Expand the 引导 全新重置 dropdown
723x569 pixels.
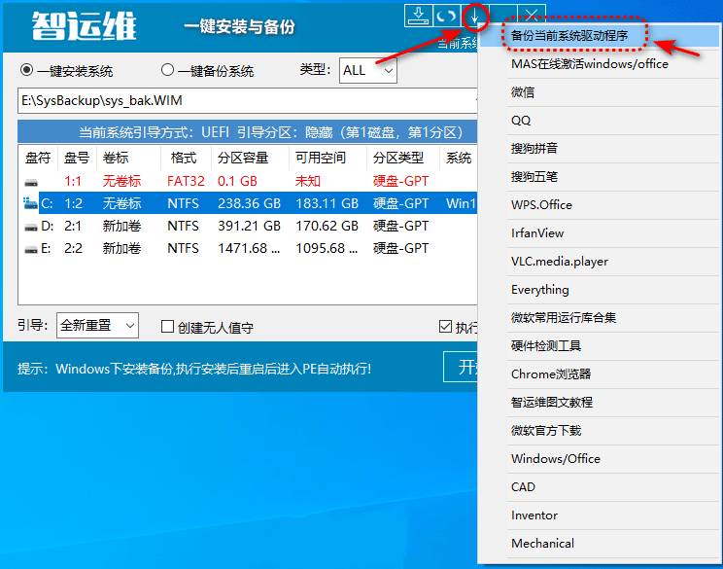click(x=97, y=325)
